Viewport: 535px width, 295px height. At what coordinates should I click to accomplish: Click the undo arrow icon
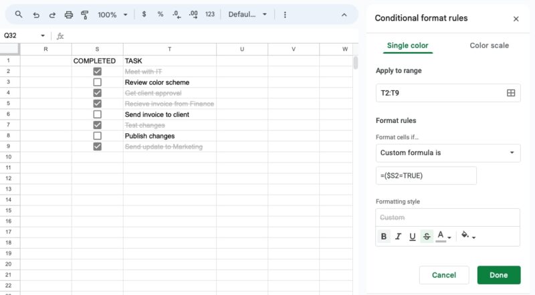[36, 15]
